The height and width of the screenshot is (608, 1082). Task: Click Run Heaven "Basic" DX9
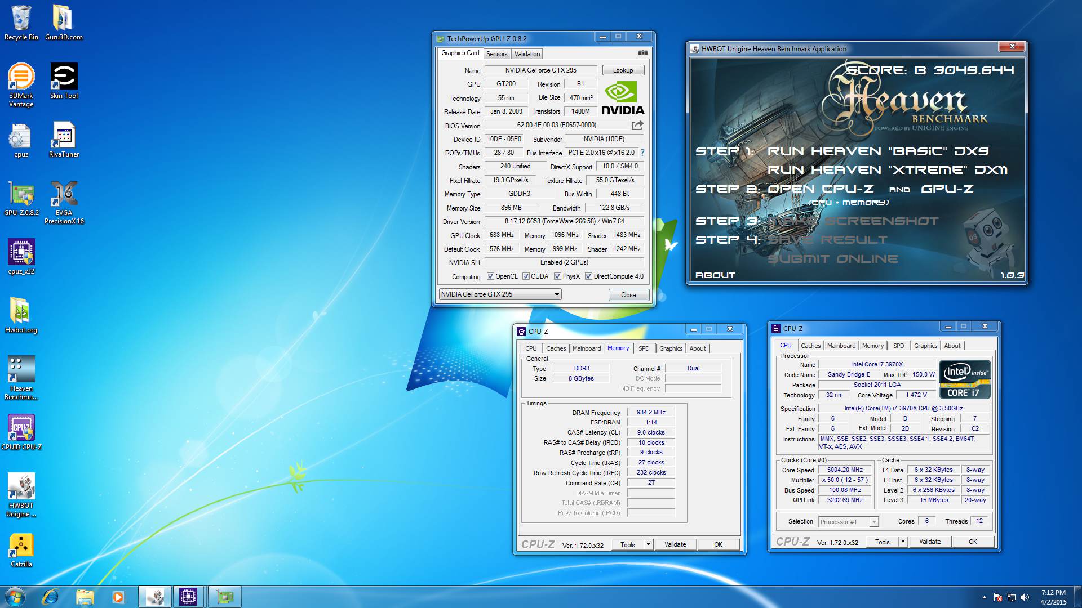point(878,151)
